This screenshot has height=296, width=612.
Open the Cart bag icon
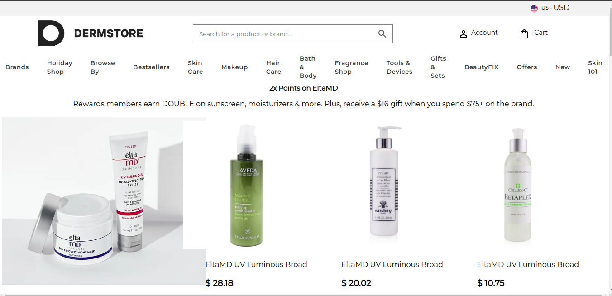[524, 34]
